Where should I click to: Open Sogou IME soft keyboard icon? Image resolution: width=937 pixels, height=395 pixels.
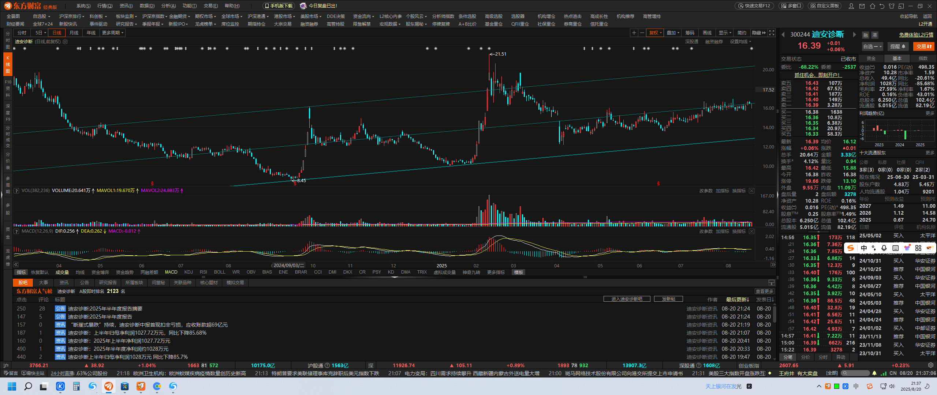(895, 248)
